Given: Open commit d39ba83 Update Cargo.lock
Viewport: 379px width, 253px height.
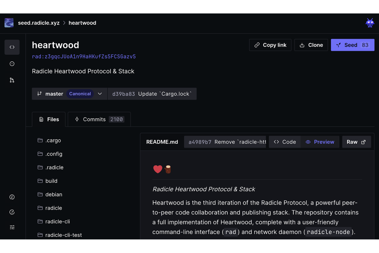Looking at the screenshot, I should pos(152,94).
